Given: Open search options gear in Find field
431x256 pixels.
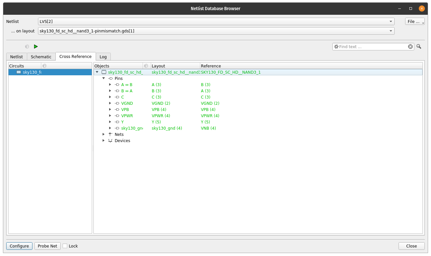Looking at the screenshot, I should pyautogui.click(x=336, y=46).
